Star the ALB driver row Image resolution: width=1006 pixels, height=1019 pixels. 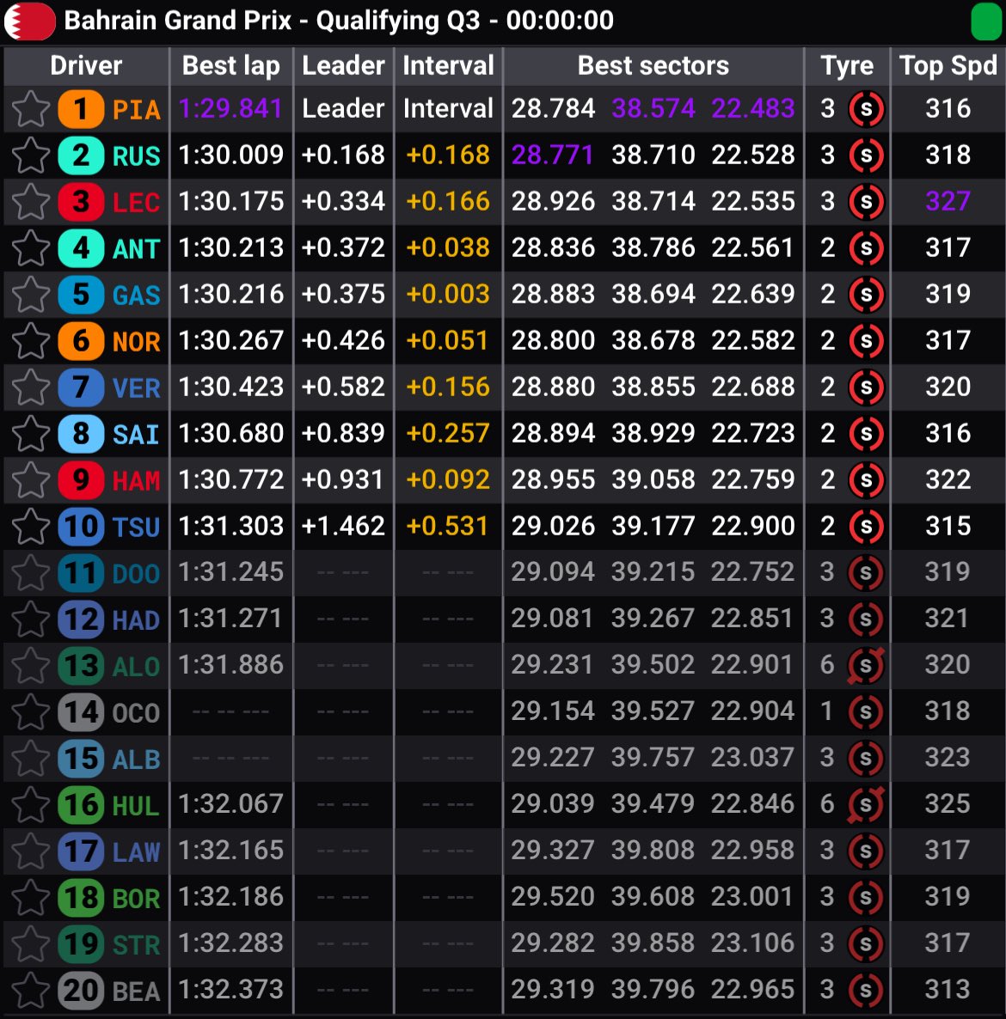pos(31,759)
